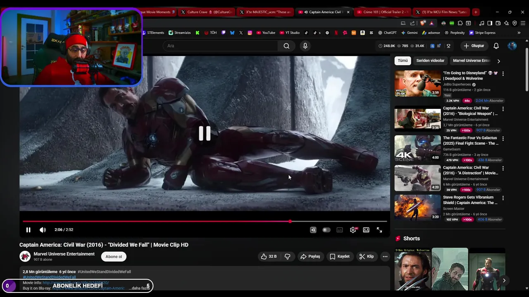
Task: Click the Marvel Universe Entertainment channel name
Action: [64, 254]
